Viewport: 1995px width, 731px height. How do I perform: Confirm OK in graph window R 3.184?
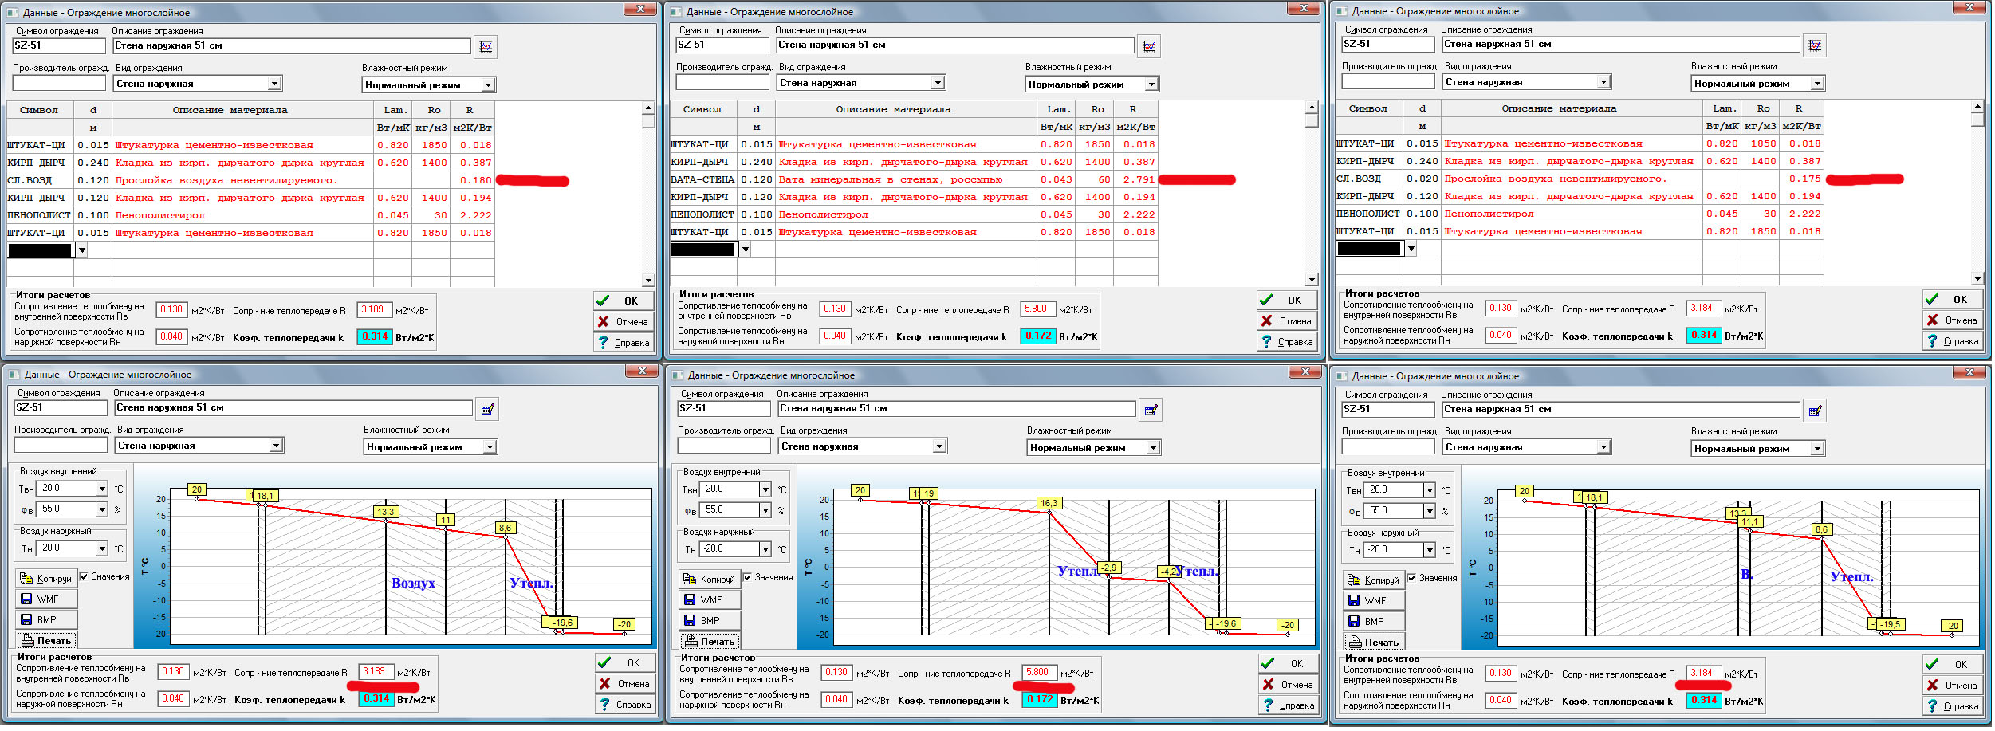(1953, 664)
